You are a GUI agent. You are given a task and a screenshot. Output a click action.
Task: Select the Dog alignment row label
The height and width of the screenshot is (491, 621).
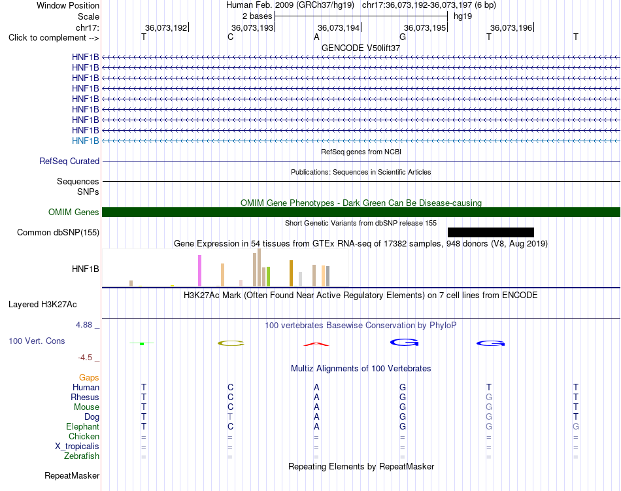(92, 416)
